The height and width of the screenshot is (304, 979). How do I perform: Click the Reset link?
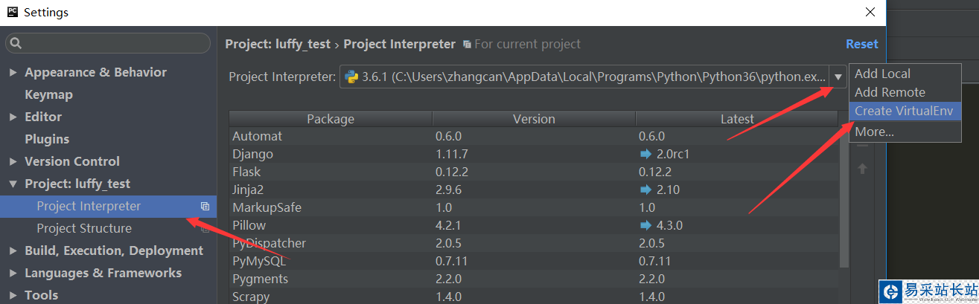[861, 44]
